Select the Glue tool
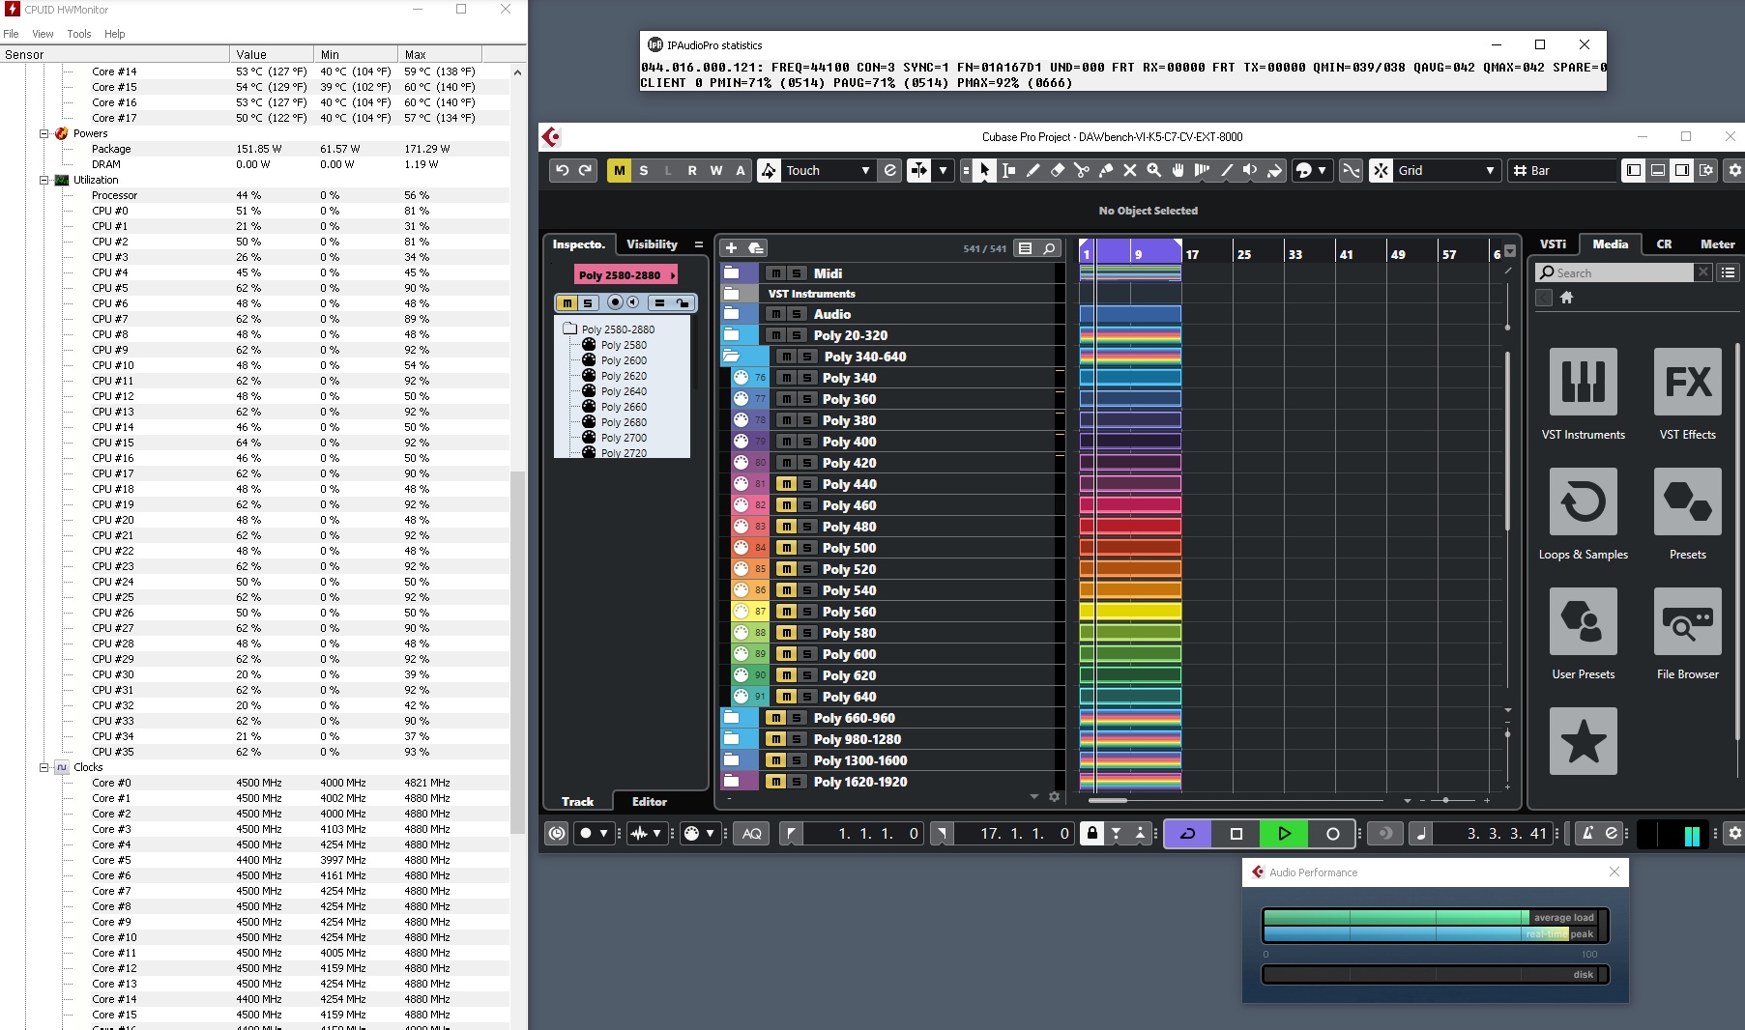The width and height of the screenshot is (1745, 1030). click(1105, 170)
